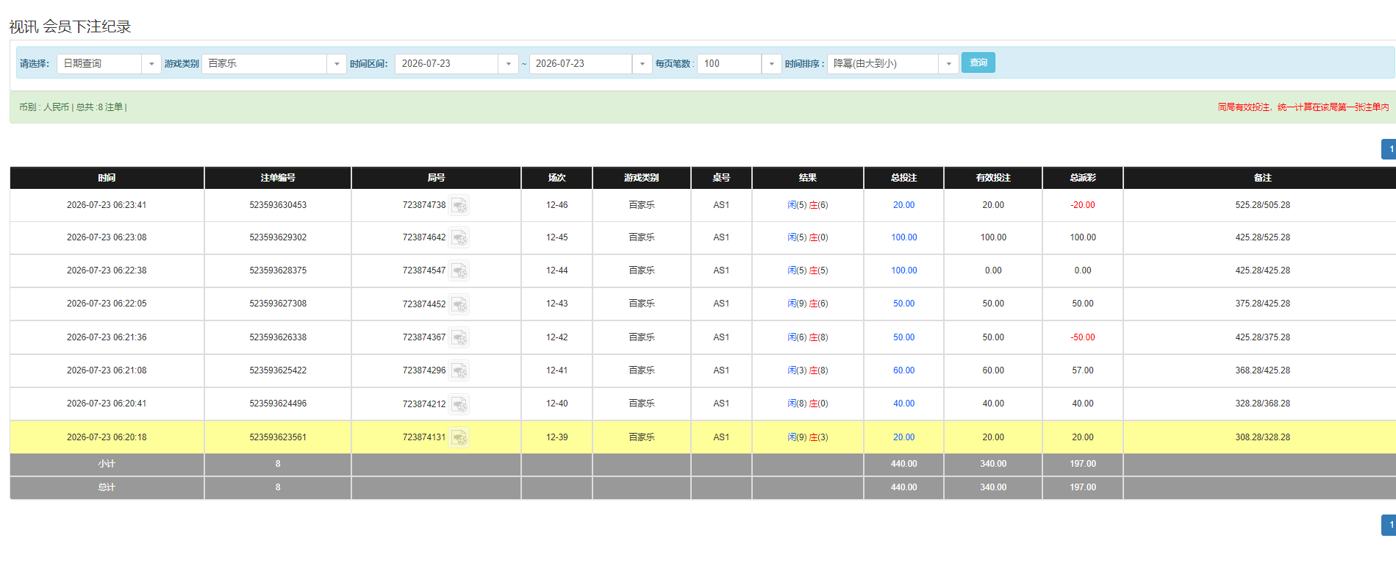Click the 桌号 column header
Viewport: 1396px width, 588px height.
point(721,178)
